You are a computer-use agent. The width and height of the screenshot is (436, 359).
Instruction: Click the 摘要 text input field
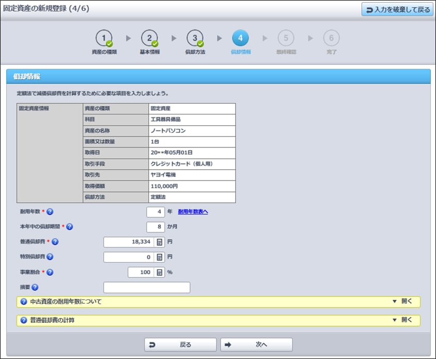click(147, 288)
